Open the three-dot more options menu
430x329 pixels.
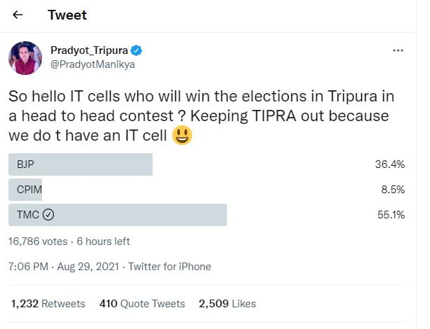coord(398,50)
